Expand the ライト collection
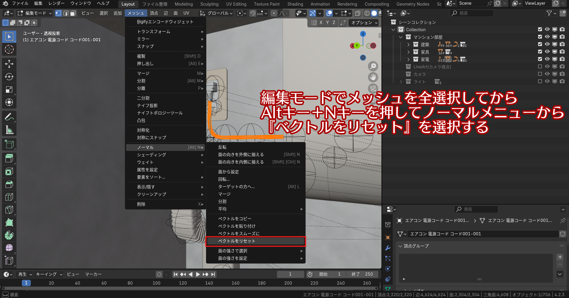Image resolution: width=569 pixels, height=298 pixels. (x=401, y=82)
